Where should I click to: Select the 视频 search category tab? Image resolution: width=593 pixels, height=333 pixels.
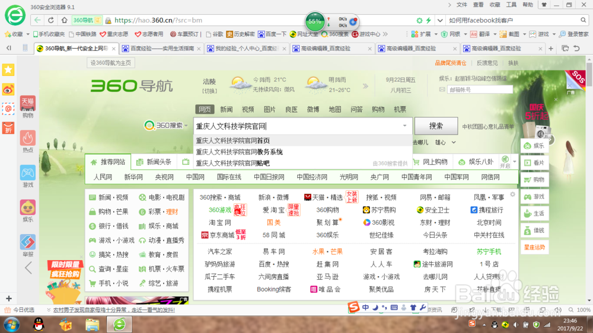pos(248,109)
